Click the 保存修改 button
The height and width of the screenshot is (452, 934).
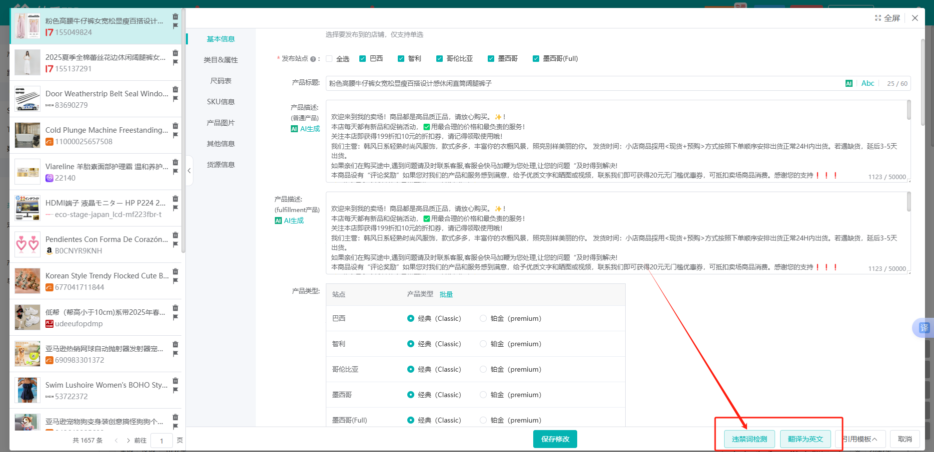click(x=555, y=439)
